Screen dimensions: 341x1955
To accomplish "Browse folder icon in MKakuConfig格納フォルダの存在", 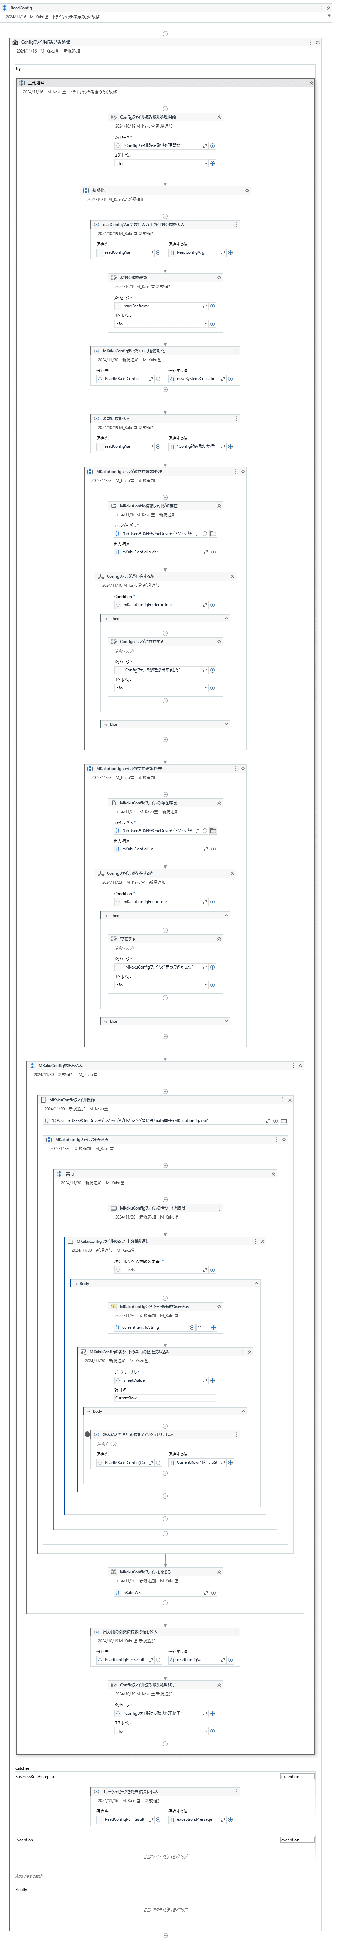I will pyautogui.click(x=213, y=534).
